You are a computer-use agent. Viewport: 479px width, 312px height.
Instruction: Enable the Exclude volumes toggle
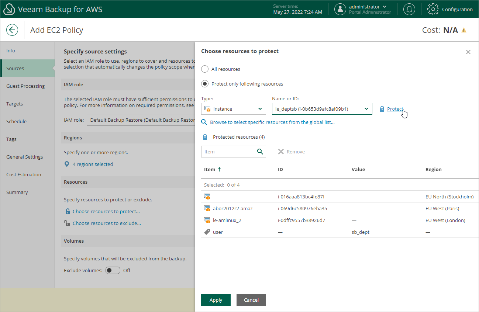[113, 270]
